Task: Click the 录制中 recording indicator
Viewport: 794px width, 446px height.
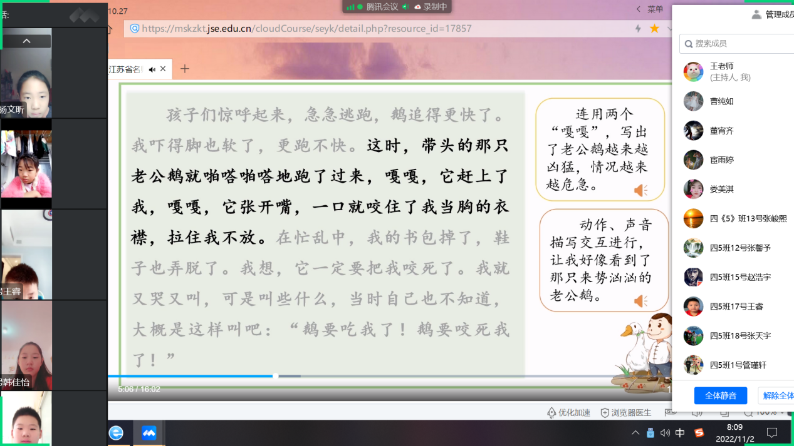Action: tap(429, 7)
